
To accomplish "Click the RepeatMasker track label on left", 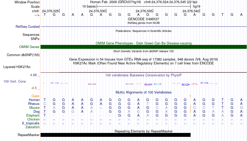I will click(29, 135).
